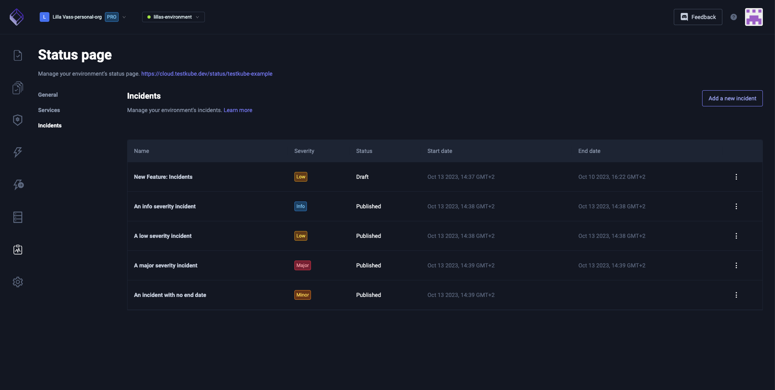
Task: Click the lightning bolt with arrow icon
Action: [x=18, y=185]
